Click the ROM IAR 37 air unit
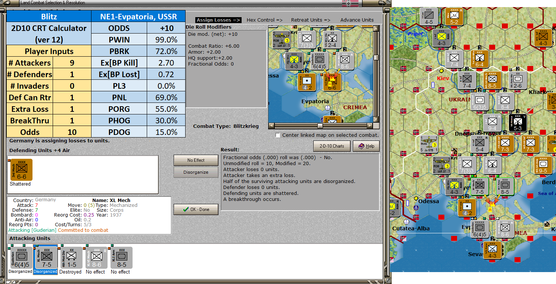This screenshot has height=284, width=556. coord(441,165)
